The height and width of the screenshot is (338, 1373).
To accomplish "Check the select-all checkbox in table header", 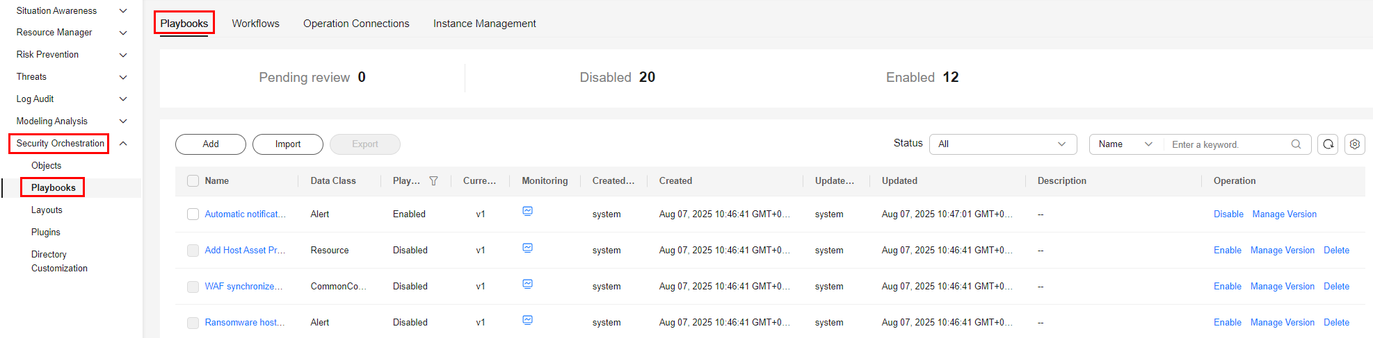I will tap(193, 181).
